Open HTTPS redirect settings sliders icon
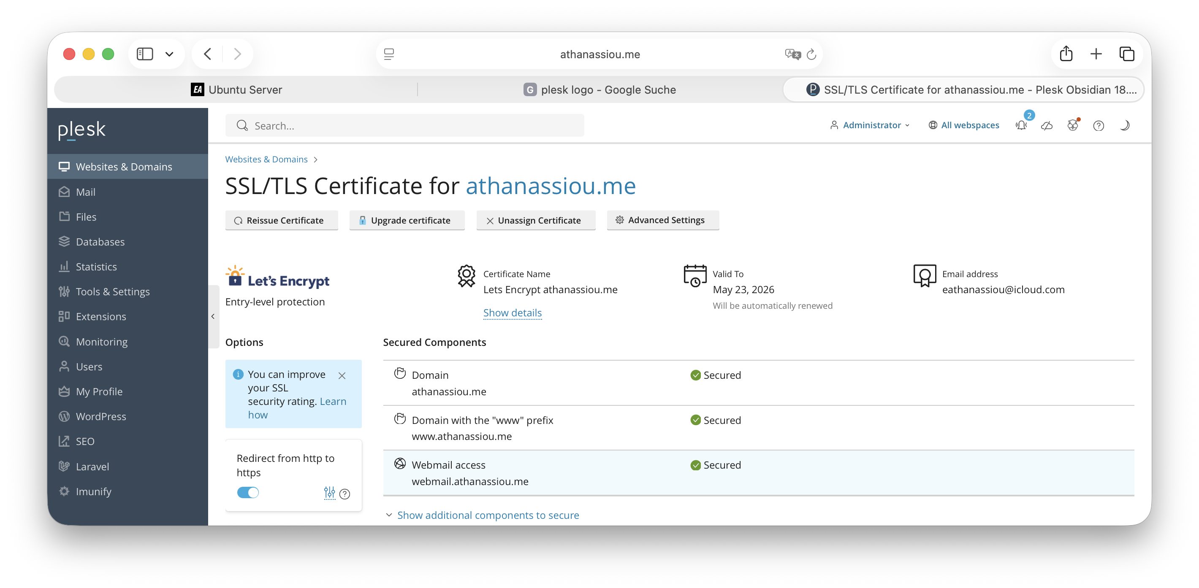Image resolution: width=1199 pixels, height=588 pixels. click(329, 493)
